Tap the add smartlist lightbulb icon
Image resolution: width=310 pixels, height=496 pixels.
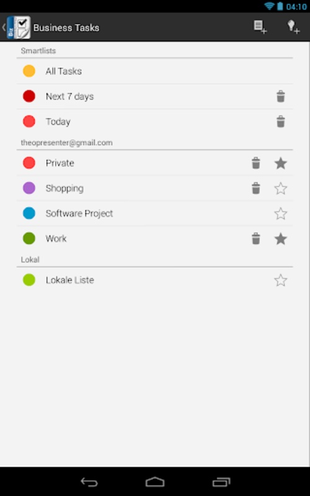293,27
